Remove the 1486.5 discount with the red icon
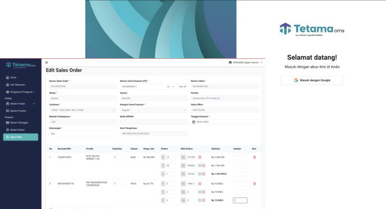 pos(200,184)
